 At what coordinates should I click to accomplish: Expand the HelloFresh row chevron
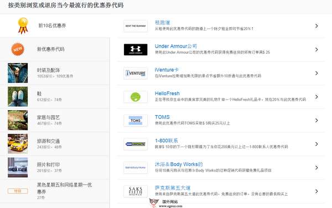317,97
